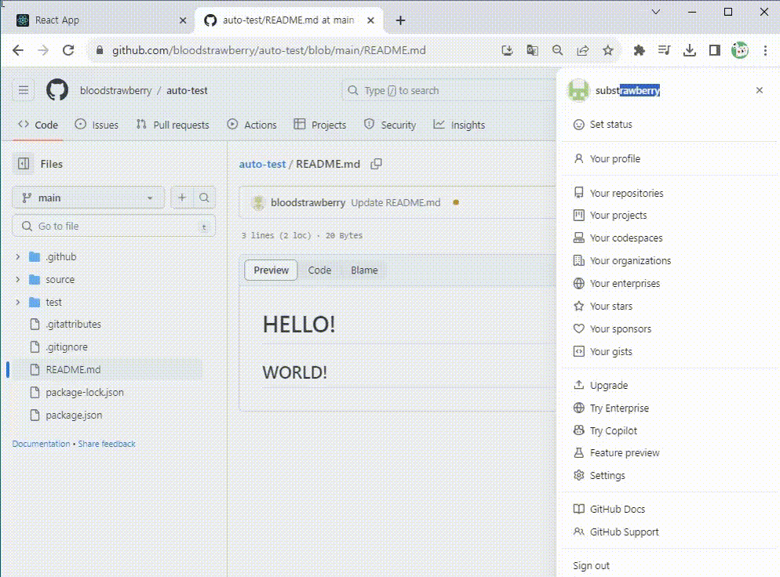This screenshot has width=780, height=577.
Task: Open the Projects tab
Action: 320,125
